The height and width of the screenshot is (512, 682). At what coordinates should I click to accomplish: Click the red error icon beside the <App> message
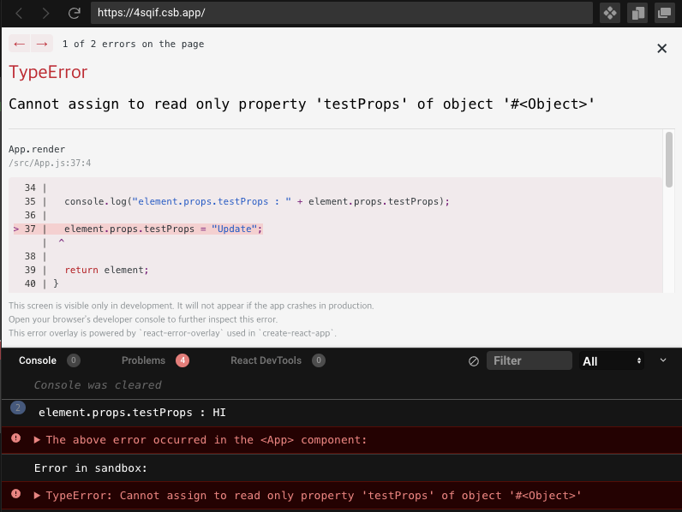click(15, 438)
